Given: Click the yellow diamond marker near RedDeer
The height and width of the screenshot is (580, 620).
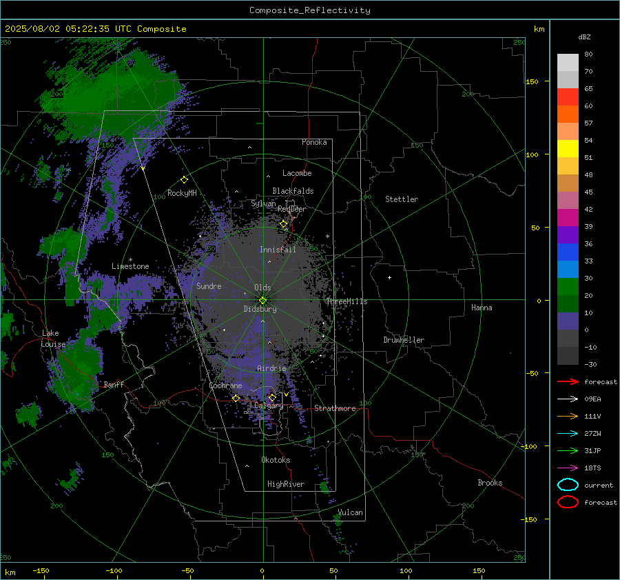Looking at the screenshot, I should pos(284,224).
